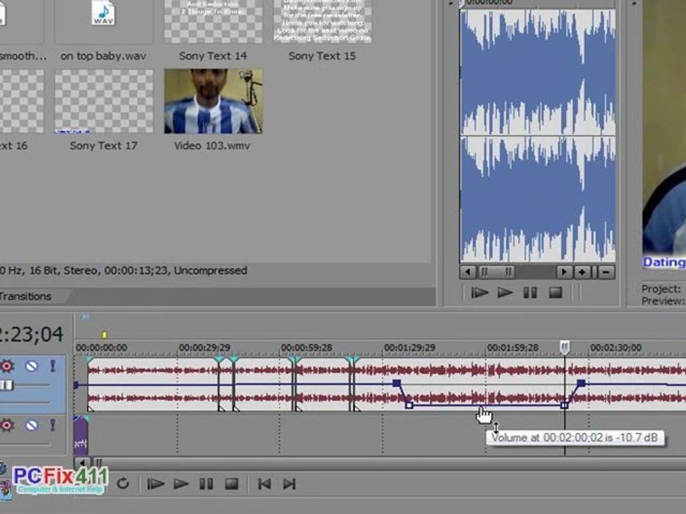Image resolution: width=686 pixels, height=514 pixels.
Task: Select the on top baby.wav file
Action: (103, 56)
